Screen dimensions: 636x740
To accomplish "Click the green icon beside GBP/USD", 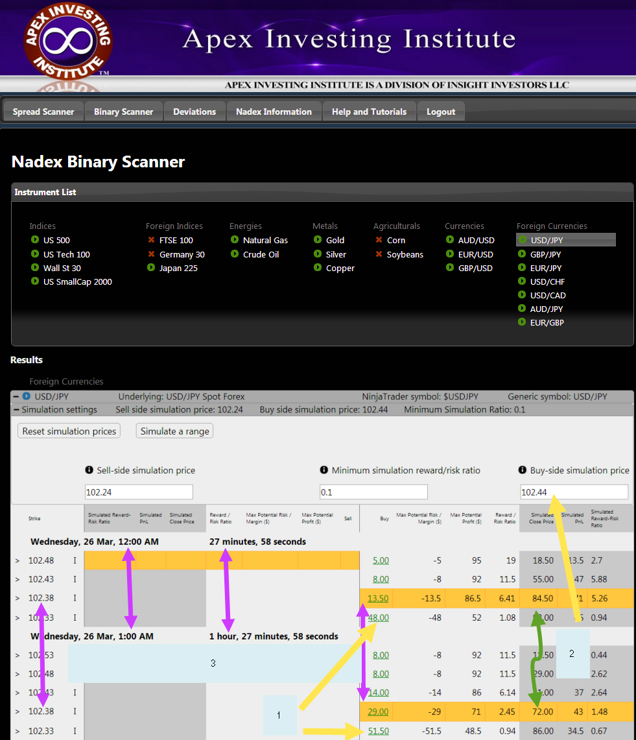I will coord(450,268).
